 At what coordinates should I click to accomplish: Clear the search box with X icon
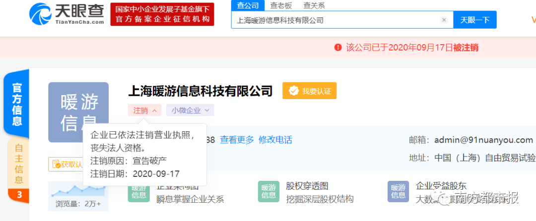tap(444, 20)
